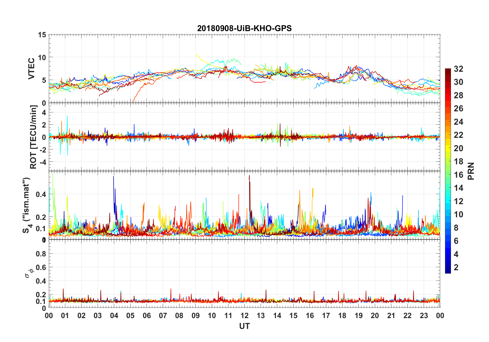Select the PRN colorbar tick label 14
The image size is (489, 342).
[458, 188]
